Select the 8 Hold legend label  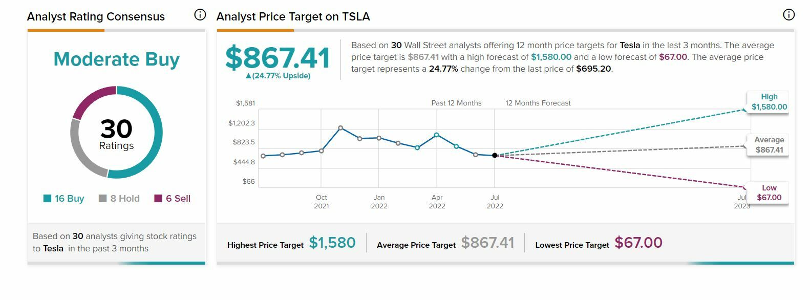(x=124, y=199)
